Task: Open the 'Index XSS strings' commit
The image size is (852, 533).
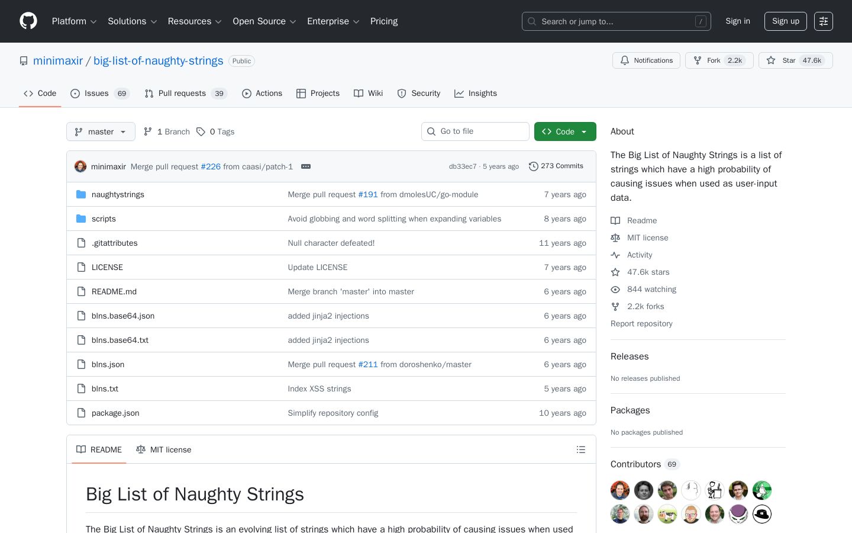Action: (x=319, y=388)
